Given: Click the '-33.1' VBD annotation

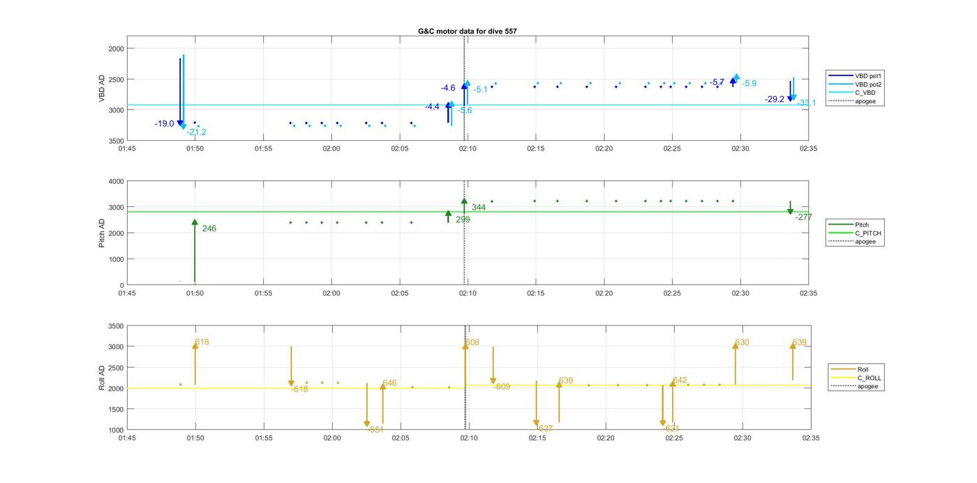Looking at the screenshot, I should (807, 102).
